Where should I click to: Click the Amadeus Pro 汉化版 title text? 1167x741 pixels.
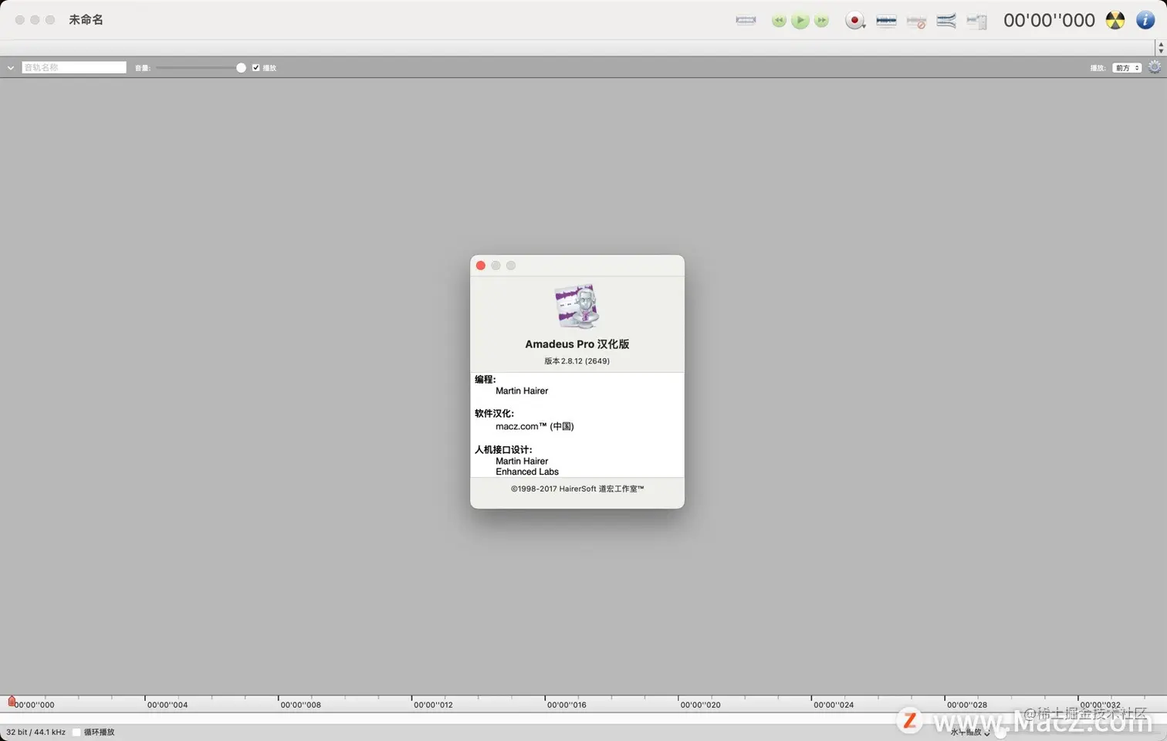pos(577,344)
